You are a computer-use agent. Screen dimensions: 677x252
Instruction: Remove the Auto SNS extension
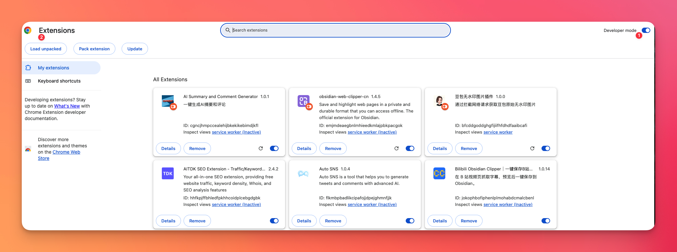[x=333, y=221]
